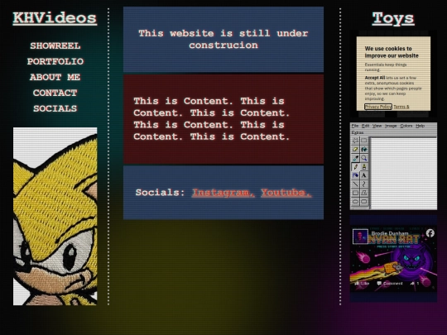Pick the rectangle shape tool in Paint

(x=355, y=193)
